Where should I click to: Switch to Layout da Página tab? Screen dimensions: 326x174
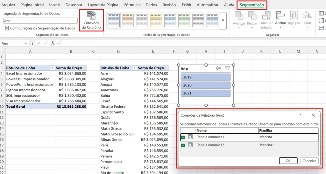[103, 5]
